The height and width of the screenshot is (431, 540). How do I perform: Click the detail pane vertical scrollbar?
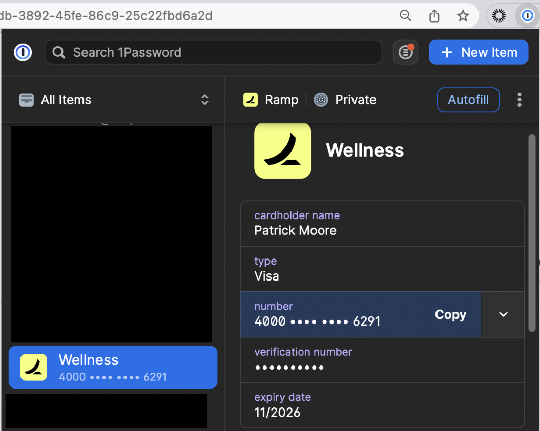532,230
